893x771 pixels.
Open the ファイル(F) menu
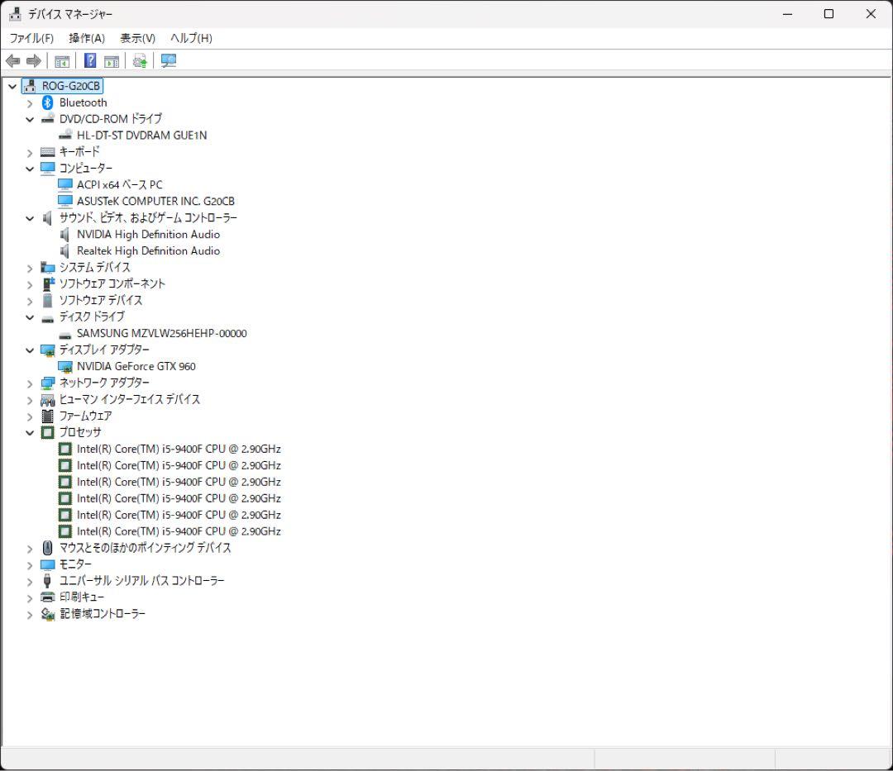32,38
